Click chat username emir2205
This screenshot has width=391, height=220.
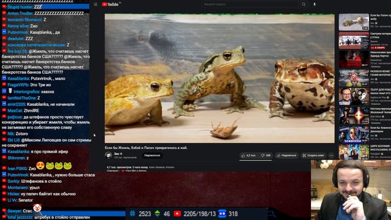[16, 105]
